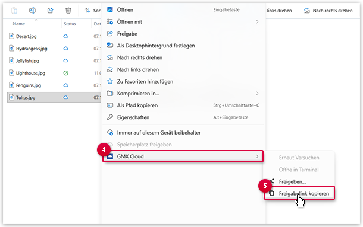This screenshot has height=227, width=363.
Task: Expand the Komprimieren in... submenu arrow
Action: 257,94
